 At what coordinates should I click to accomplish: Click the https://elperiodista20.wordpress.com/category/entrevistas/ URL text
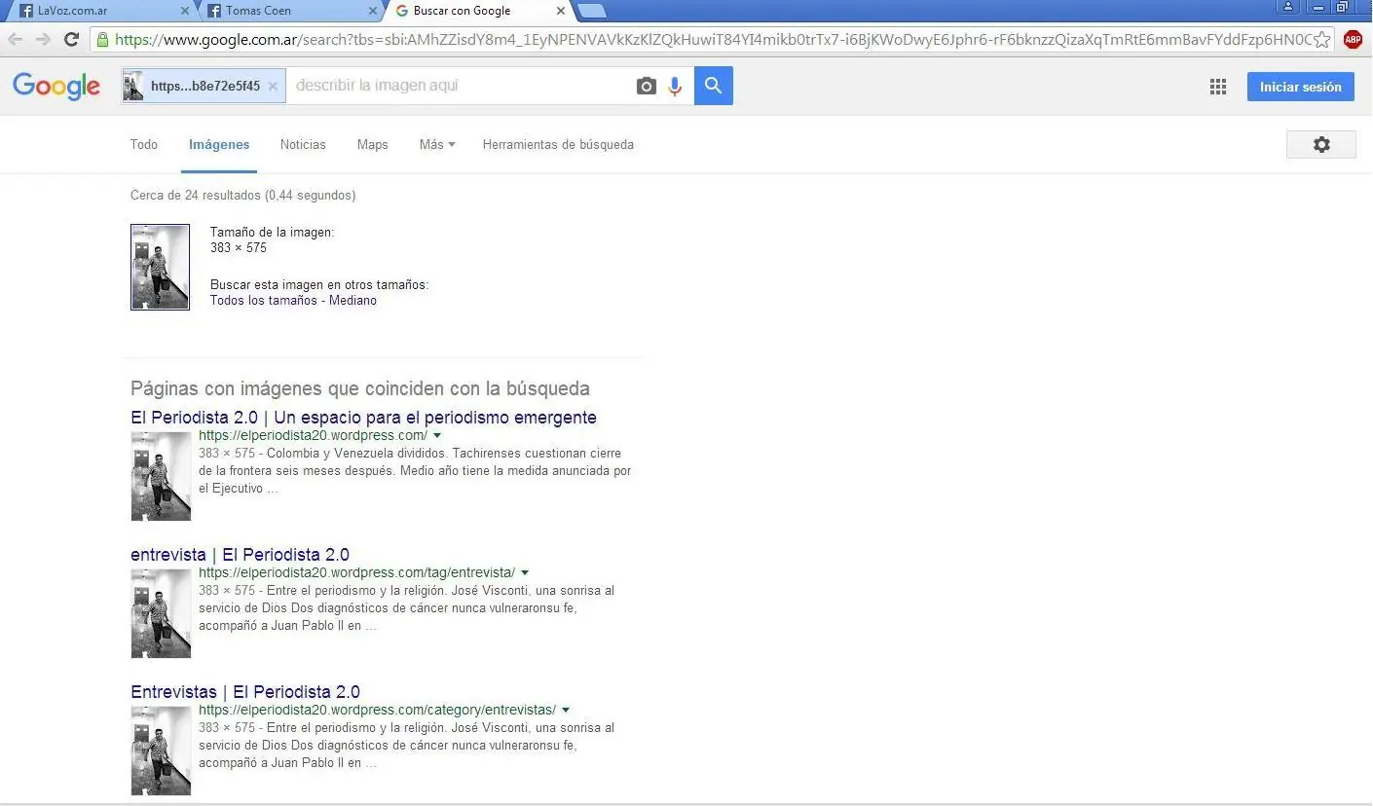pos(378,710)
